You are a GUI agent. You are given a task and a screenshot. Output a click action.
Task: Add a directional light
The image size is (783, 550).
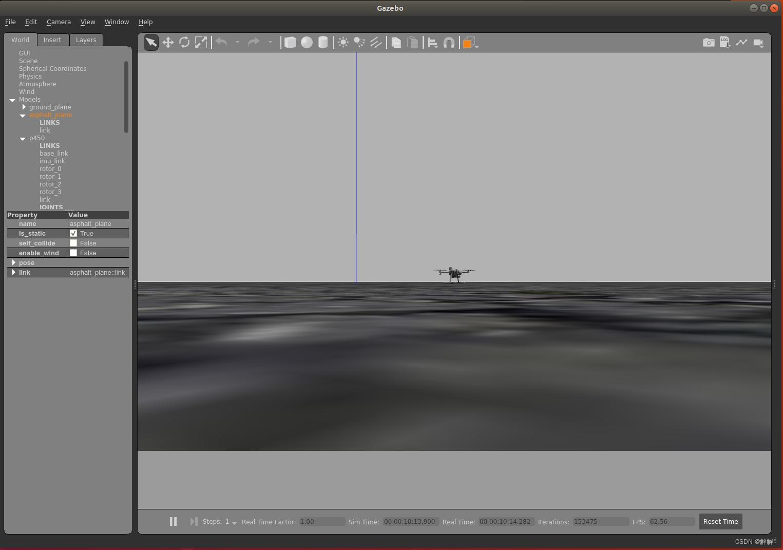click(x=376, y=43)
